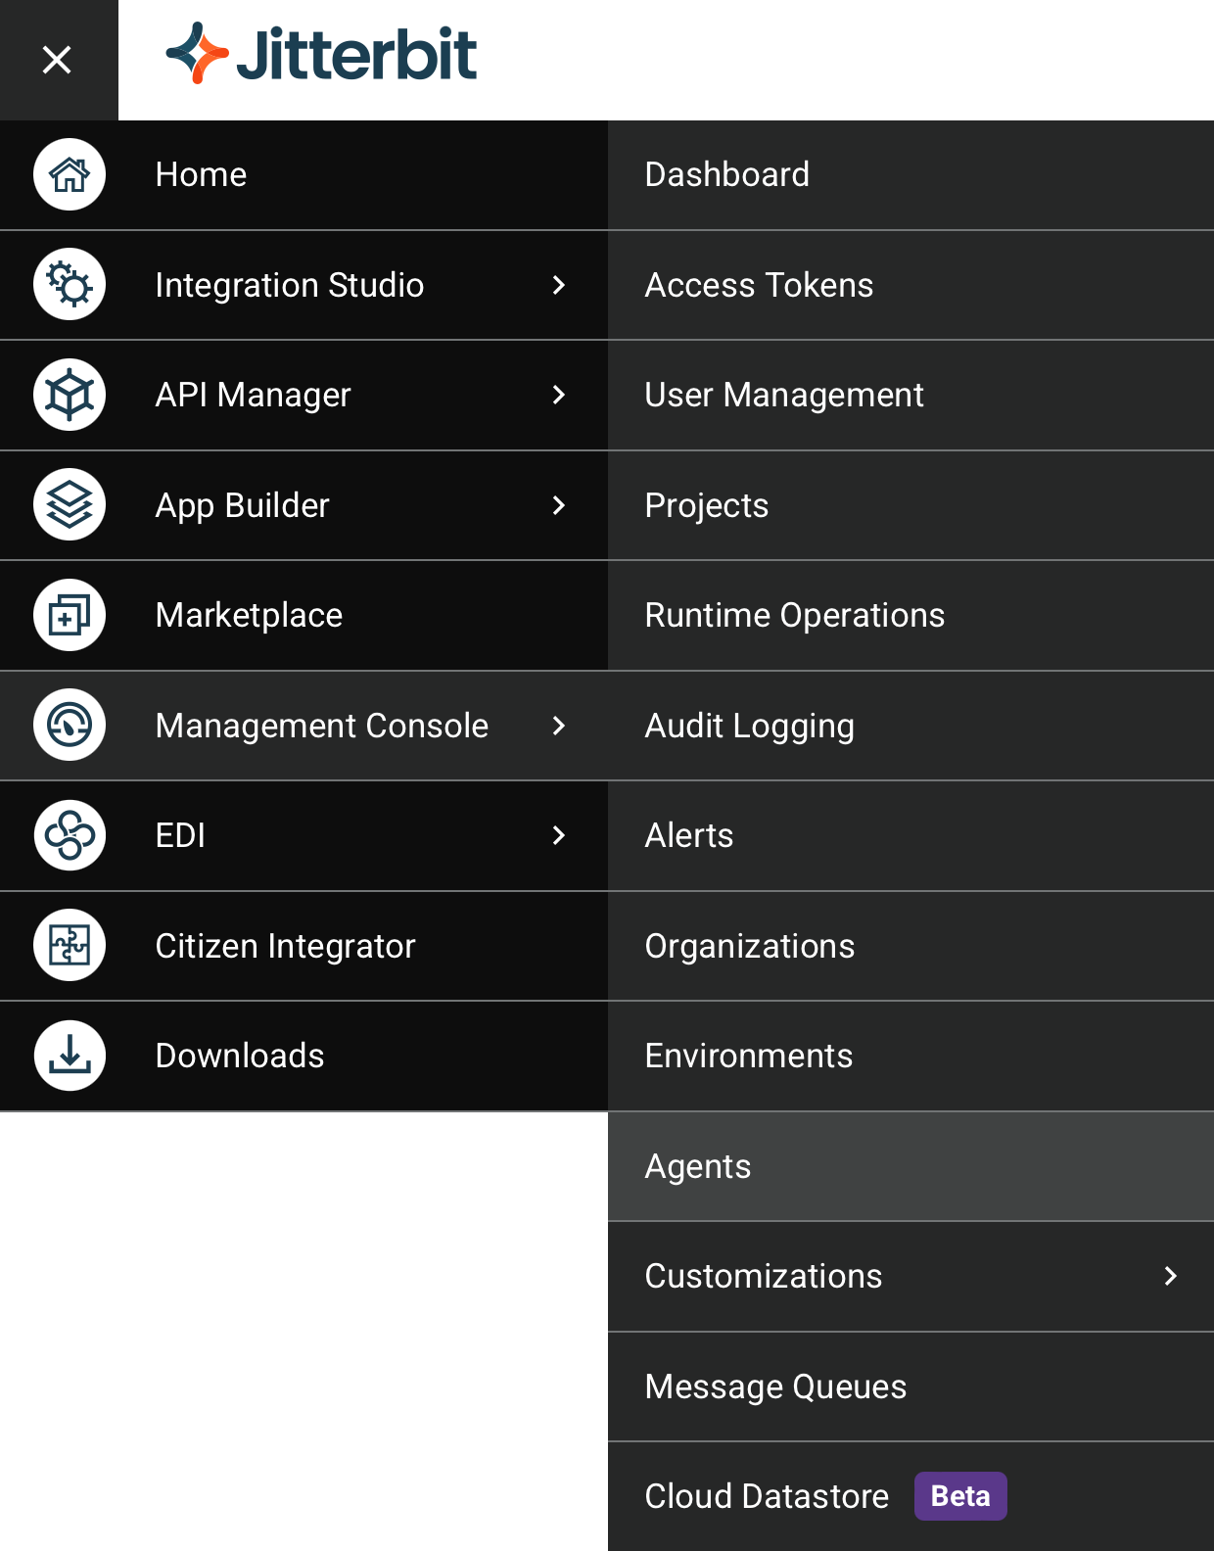Viewport: 1214px width, 1551px height.
Task: Open Citizen Integrator
Action: pos(303,946)
